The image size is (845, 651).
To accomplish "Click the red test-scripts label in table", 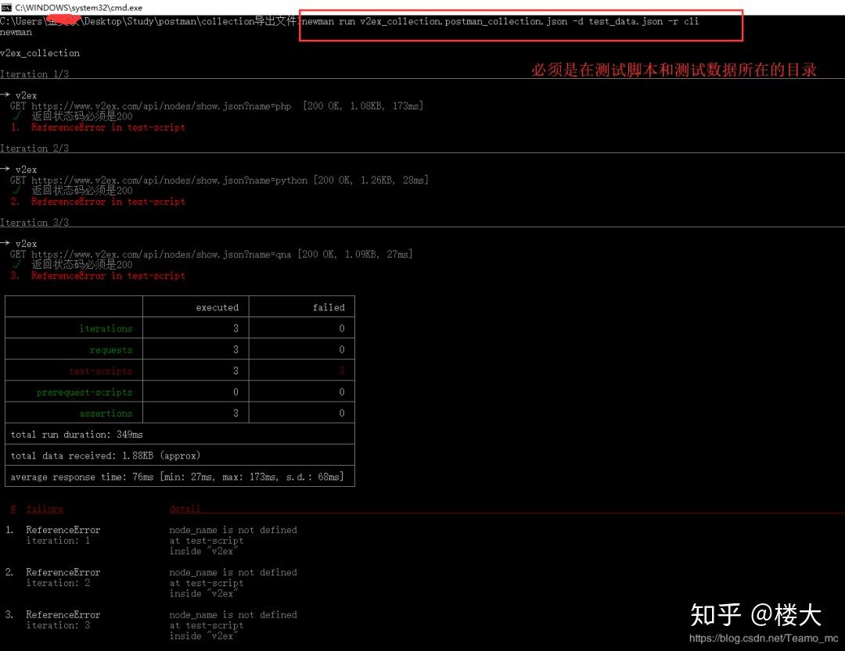I will click(101, 370).
